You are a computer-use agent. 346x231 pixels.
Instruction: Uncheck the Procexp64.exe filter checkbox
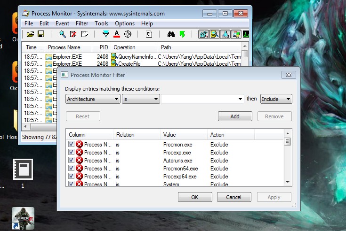click(x=71, y=176)
